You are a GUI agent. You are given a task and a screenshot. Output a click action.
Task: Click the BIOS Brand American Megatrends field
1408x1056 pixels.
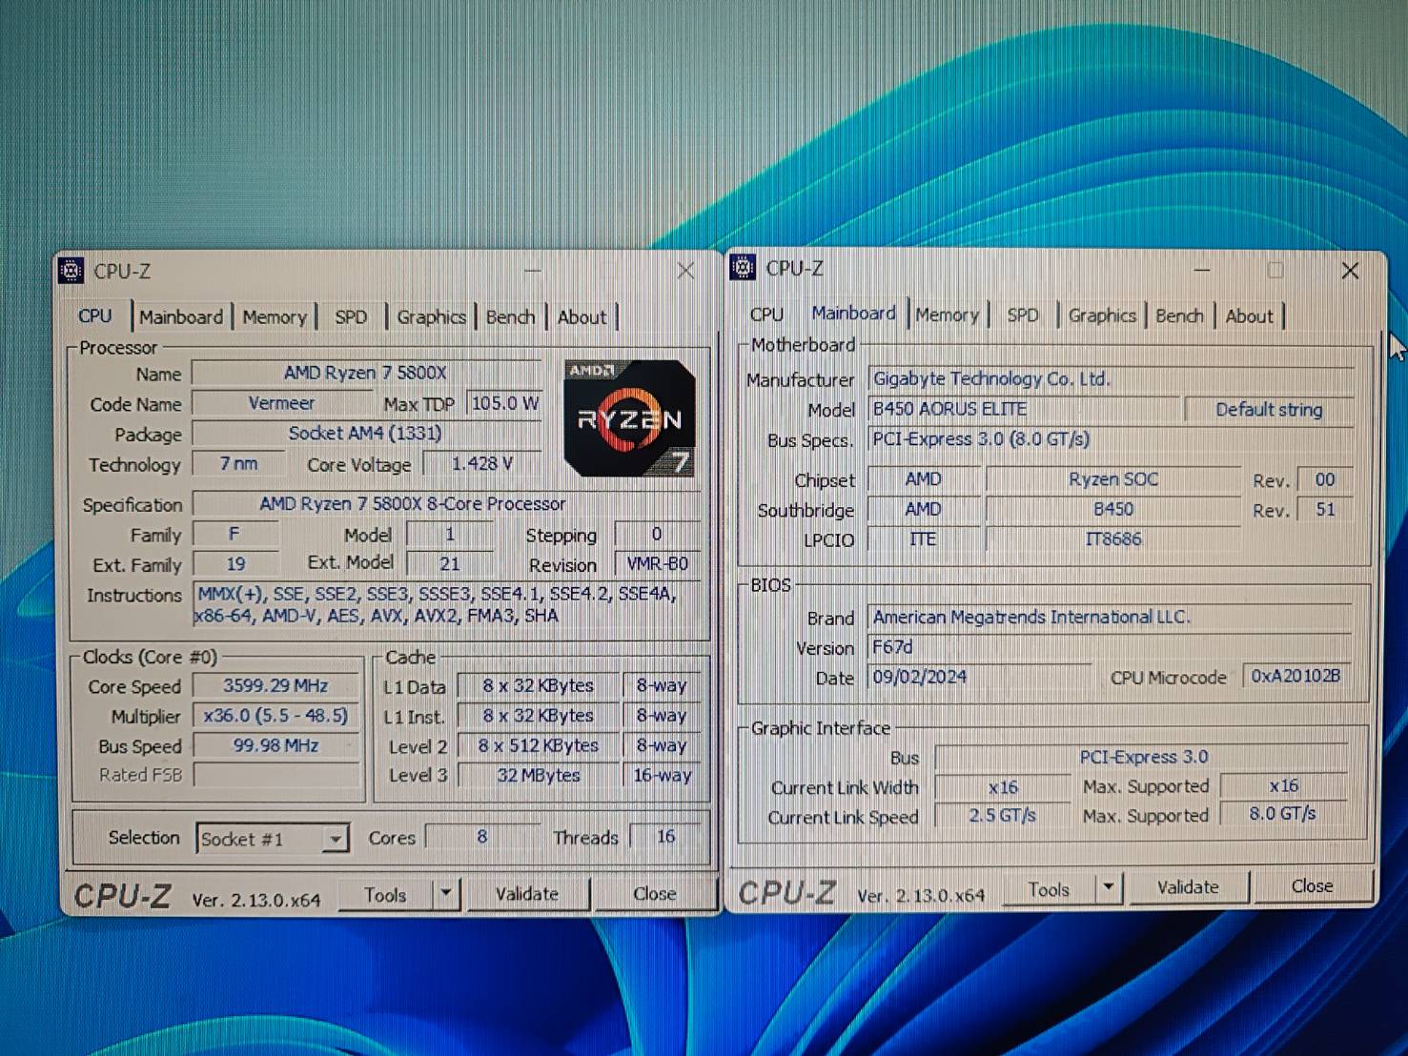point(1110,617)
